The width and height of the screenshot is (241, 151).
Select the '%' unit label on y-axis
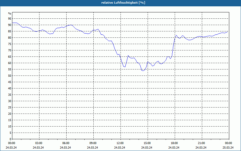click(x=10, y=14)
